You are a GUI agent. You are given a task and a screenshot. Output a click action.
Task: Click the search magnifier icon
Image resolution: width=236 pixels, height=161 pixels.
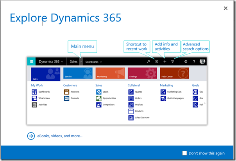pyautogui.click(x=148, y=61)
